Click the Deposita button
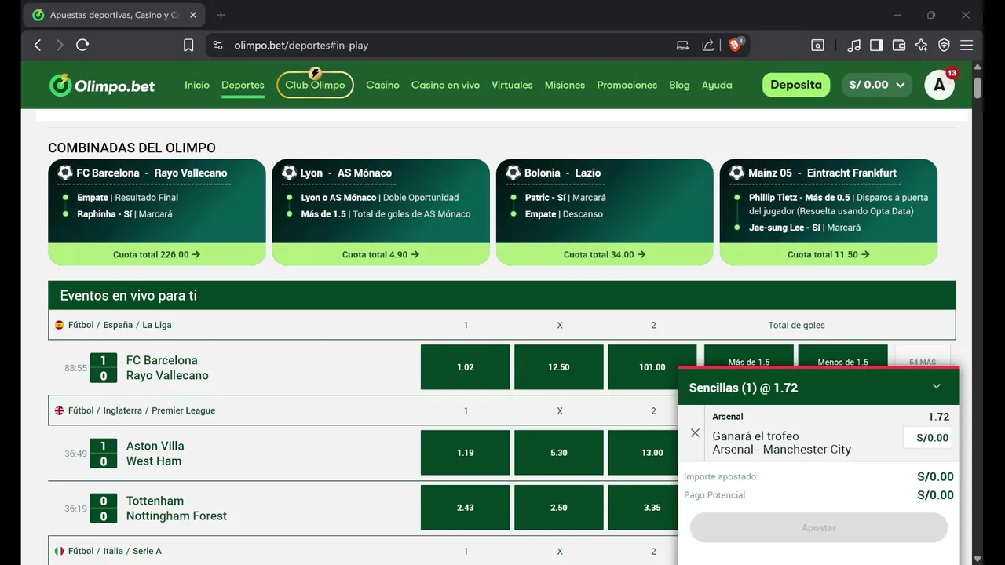 [796, 85]
